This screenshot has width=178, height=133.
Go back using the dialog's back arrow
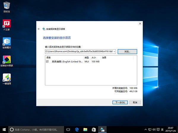point(39,29)
